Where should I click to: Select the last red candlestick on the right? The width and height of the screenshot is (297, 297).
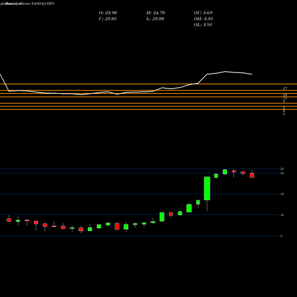(x=252, y=175)
